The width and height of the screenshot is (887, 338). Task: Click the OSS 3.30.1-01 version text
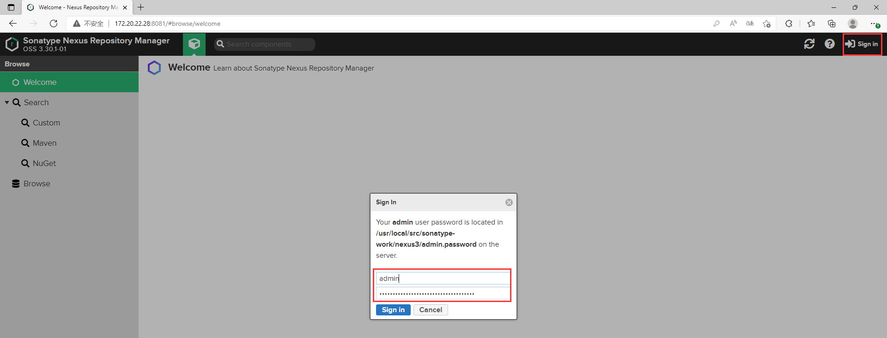point(45,49)
